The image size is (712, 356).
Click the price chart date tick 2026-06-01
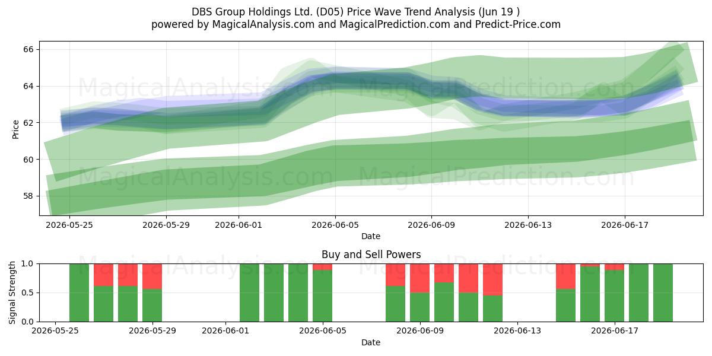[x=239, y=225]
